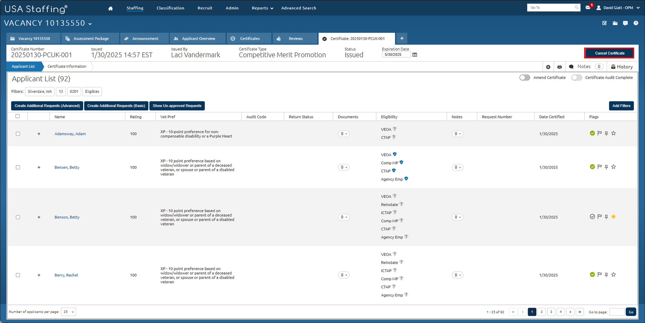Image resolution: width=645 pixels, height=323 pixels.
Task: Add a new tab with plus icon
Action: pyautogui.click(x=402, y=39)
